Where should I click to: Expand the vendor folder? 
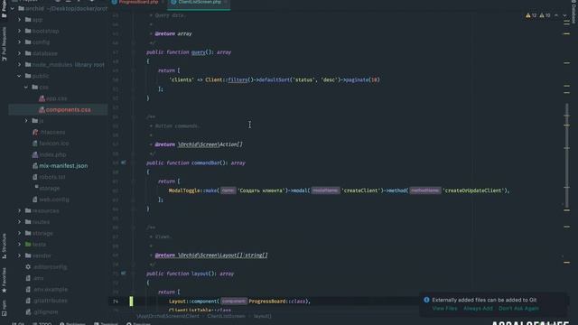(x=20, y=255)
